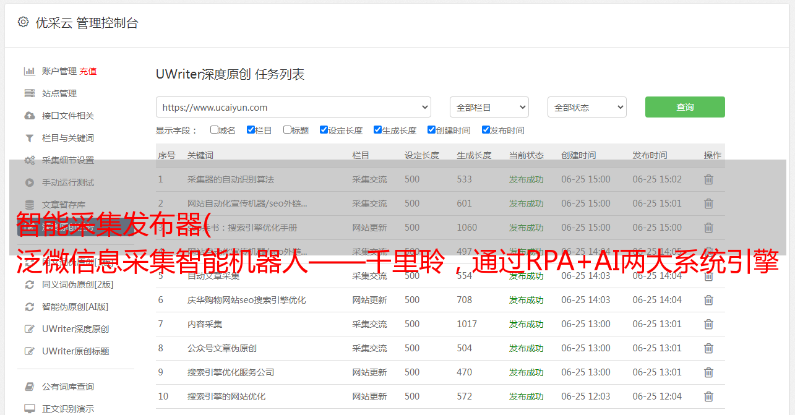Enable the 域名 display field checkbox
Viewport: 795px width, 415px height.
214,130
